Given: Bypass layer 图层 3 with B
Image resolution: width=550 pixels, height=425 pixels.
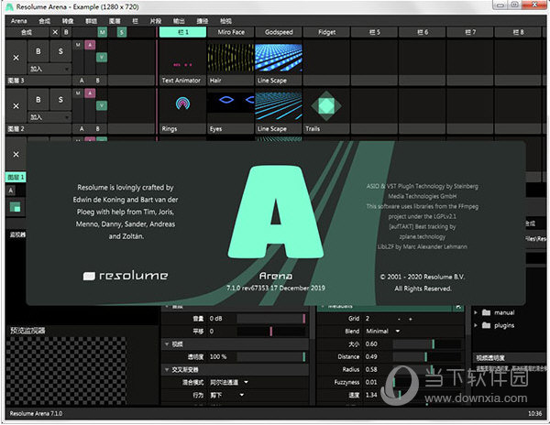Looking at the screenshot, I should pyautogui.click(x=38, y=51).
